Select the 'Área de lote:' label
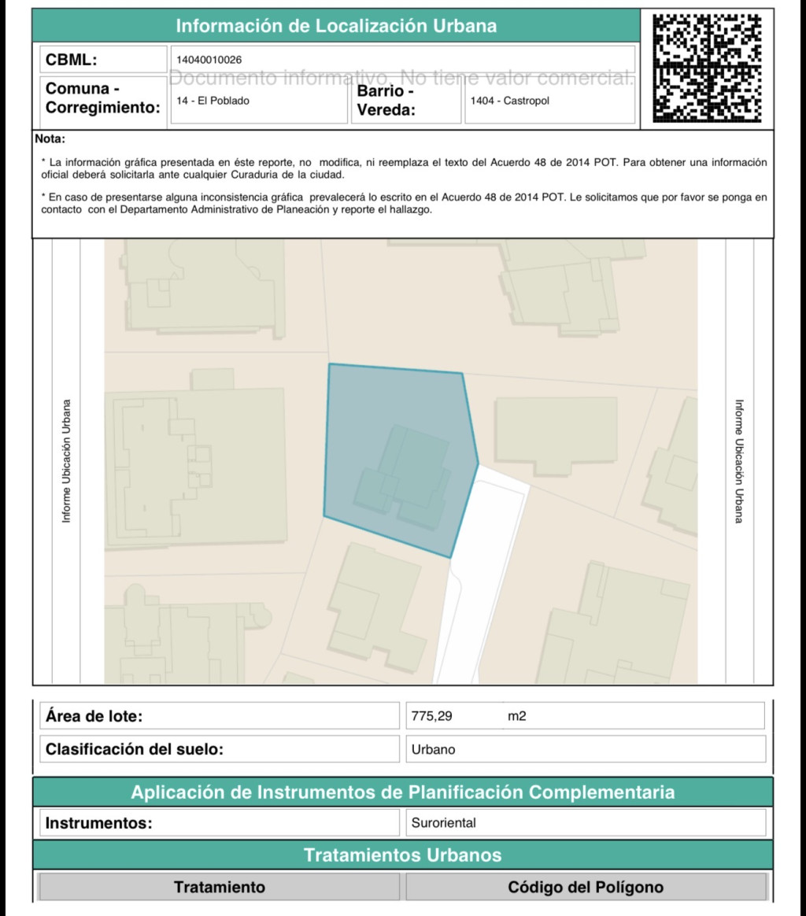The height and width of the screenshot is (916, 806). pos(94,716)
